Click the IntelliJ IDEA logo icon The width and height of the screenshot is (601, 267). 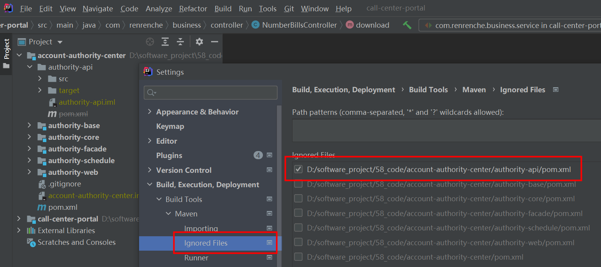(x=8, y=8)
